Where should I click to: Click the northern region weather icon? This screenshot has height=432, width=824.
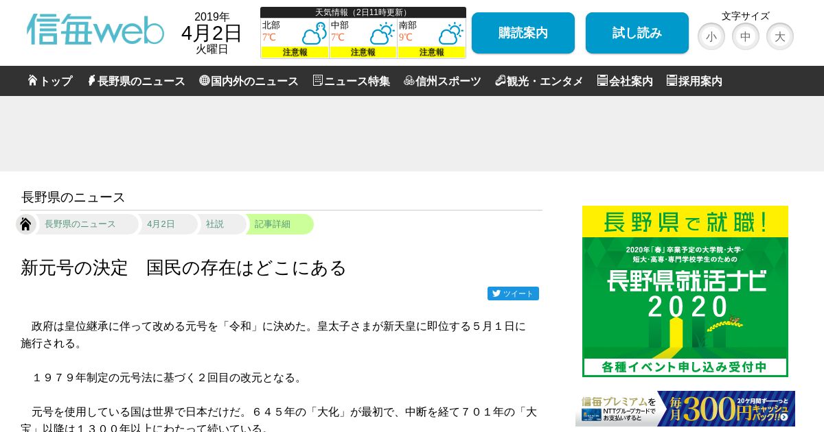pyautogui.click(x=314, y=34)
